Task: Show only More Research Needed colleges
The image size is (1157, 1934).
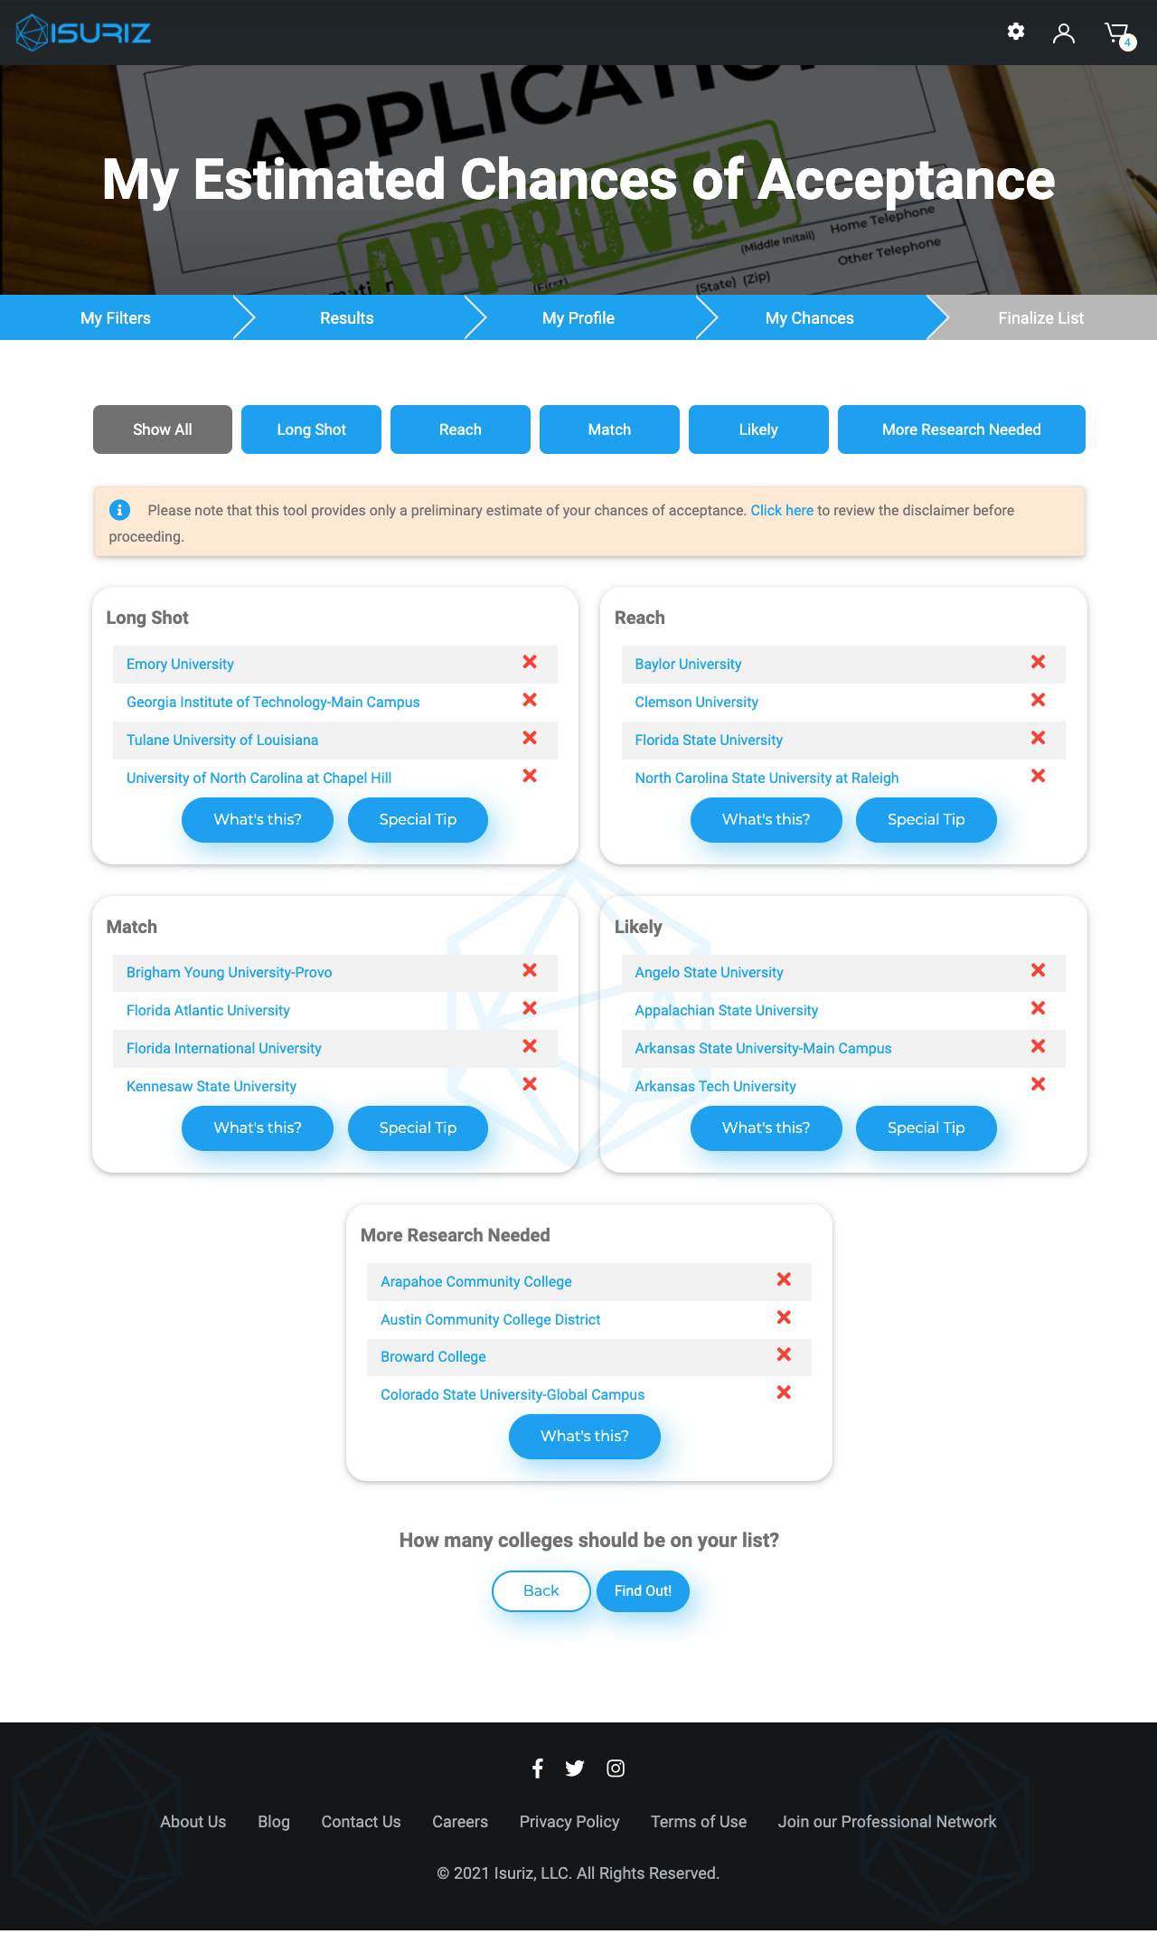Action: point(961,429)
